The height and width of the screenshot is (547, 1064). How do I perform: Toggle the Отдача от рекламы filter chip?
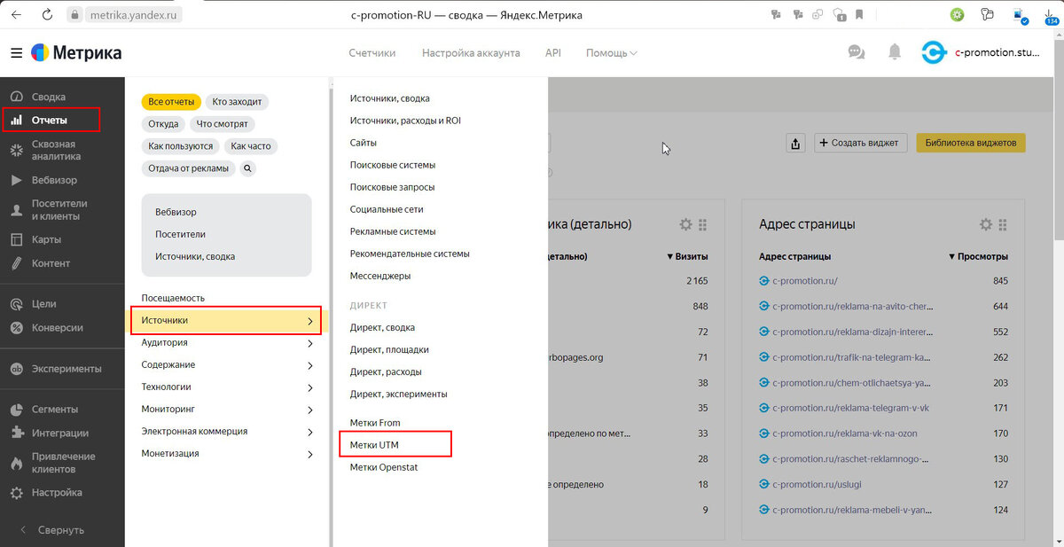click(x=188, y=168)
